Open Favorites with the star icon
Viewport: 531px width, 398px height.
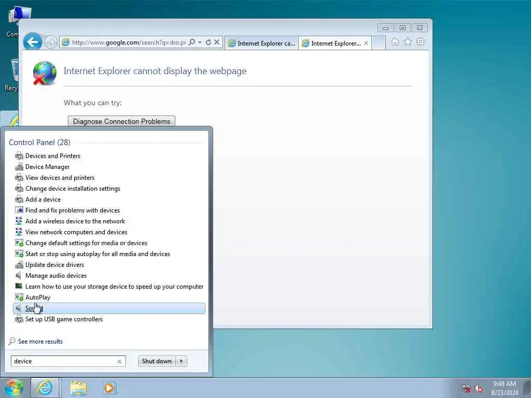click(x=408, y=42)
